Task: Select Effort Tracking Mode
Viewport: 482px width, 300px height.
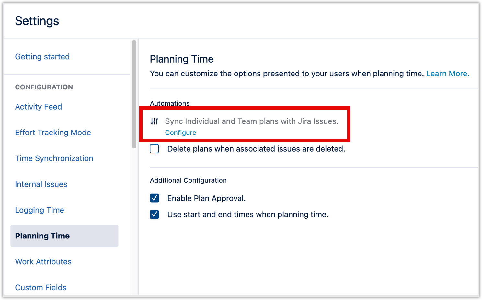Action: pos(53,133)
